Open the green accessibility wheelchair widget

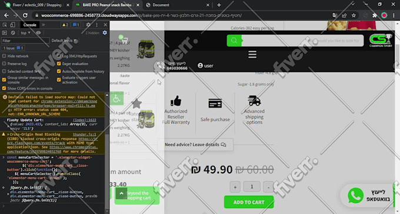pos(117,98)
